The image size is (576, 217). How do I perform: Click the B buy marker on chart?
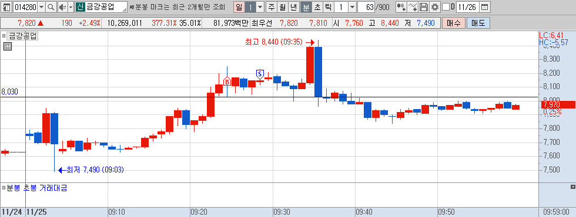227,82
